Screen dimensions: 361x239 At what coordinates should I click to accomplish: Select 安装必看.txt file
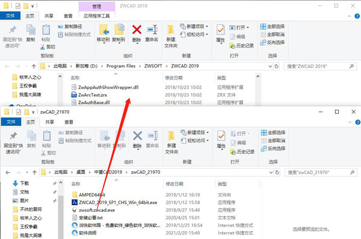[x=91, y=217]
